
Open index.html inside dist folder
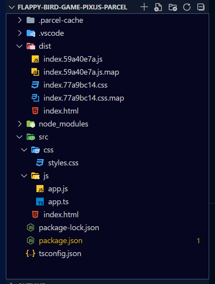[61, 111]
